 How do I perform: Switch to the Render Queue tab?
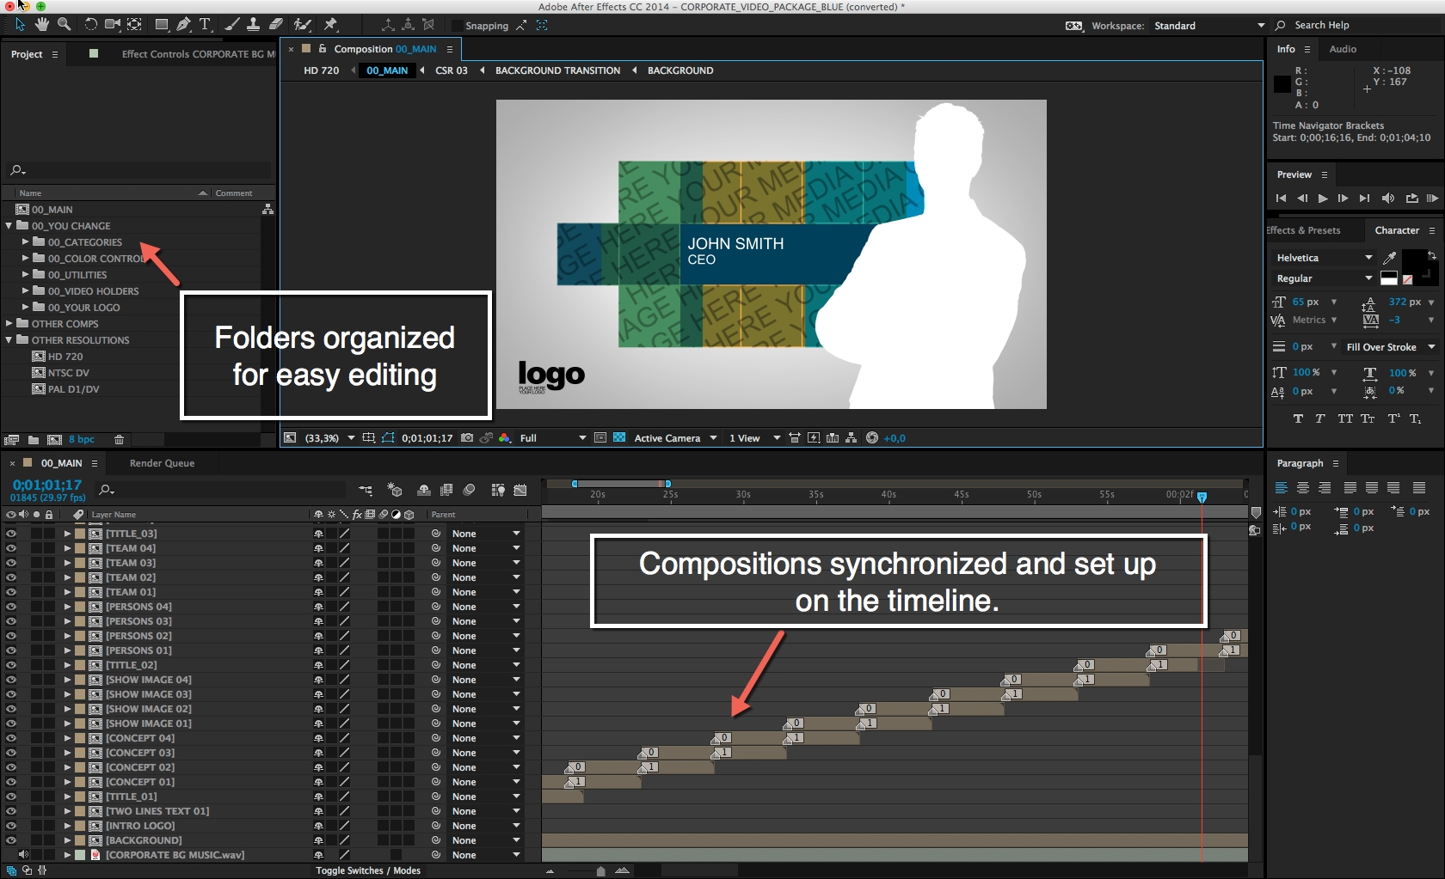[x=162, y=463]
